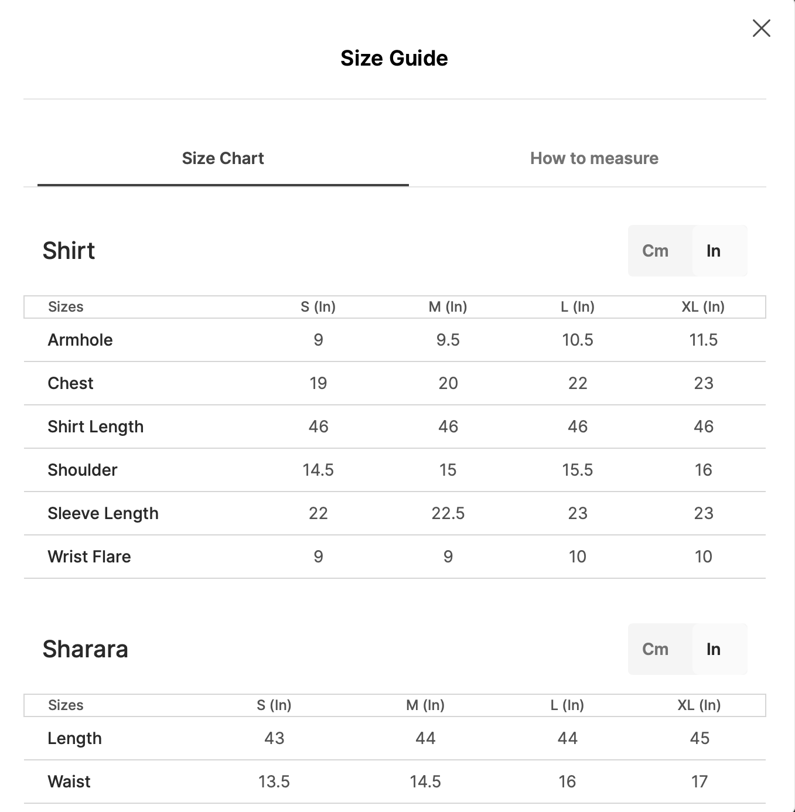
Task: Click the S (In) header in Sharara table
Action: pos(274,705)
